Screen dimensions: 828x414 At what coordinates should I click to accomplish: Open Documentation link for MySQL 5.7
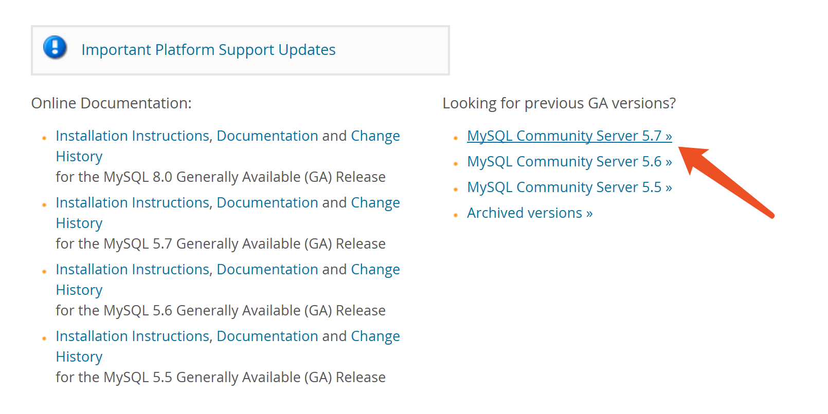(x=267, y=203)
